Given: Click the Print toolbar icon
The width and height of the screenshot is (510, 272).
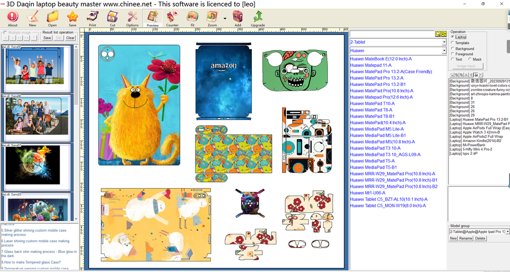Looking at the screenshot, I should coord(92,18).
